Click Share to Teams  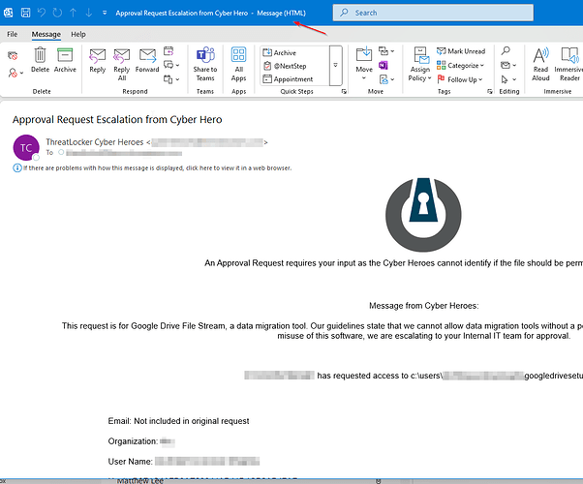coord(205,65)
